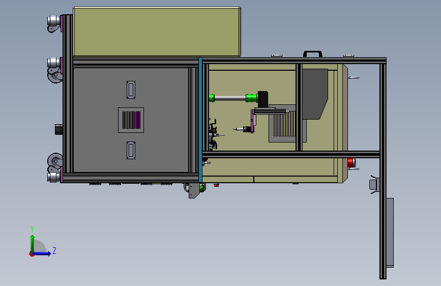
Task: Click the "Z" axis label
Action: (x=54, y=250)
